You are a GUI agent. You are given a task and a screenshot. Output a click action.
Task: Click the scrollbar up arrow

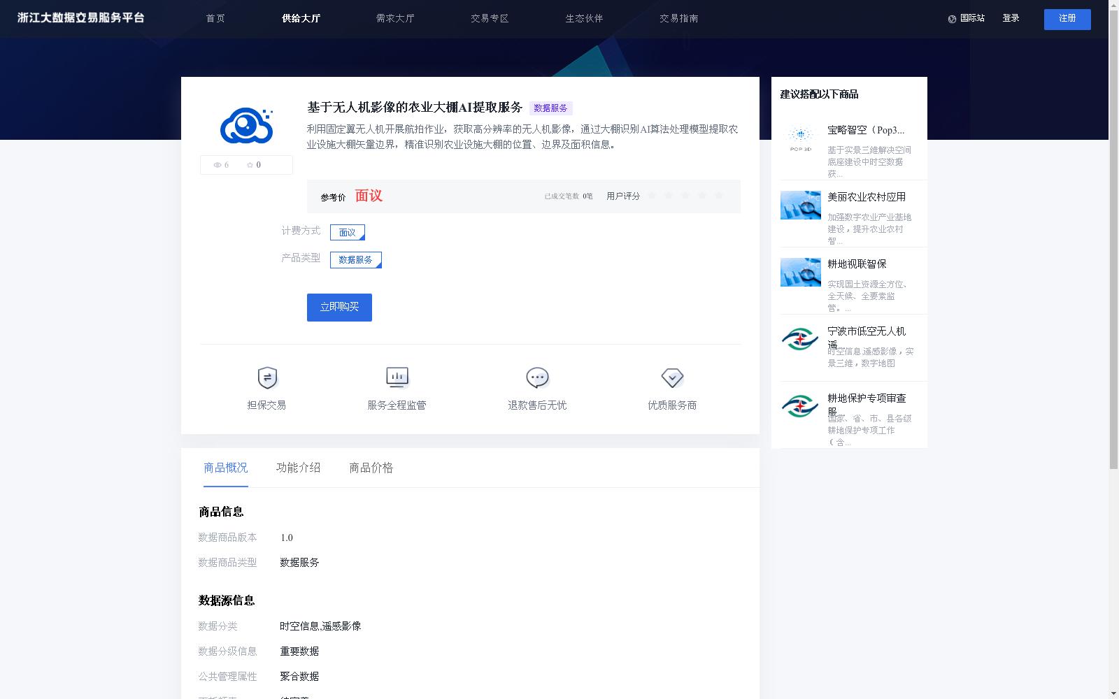1113,5
